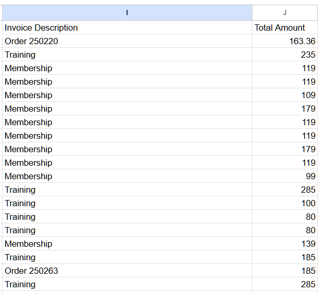The image size is (318, 293).
Task: Select the Membership cell beside amount 99
Action: 127,176
